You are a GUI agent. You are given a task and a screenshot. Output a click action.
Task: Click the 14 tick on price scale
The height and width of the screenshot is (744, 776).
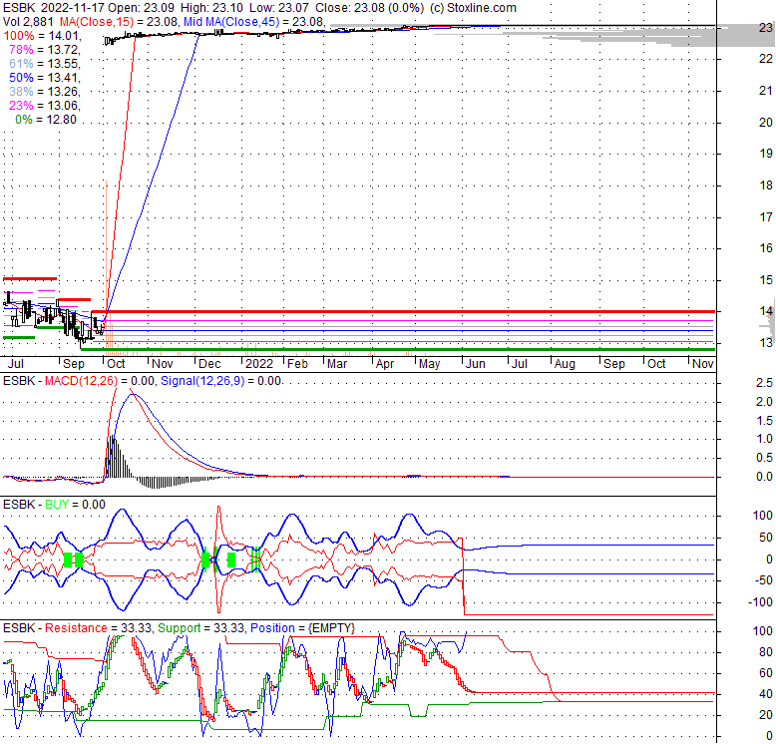tap(766, 311)
